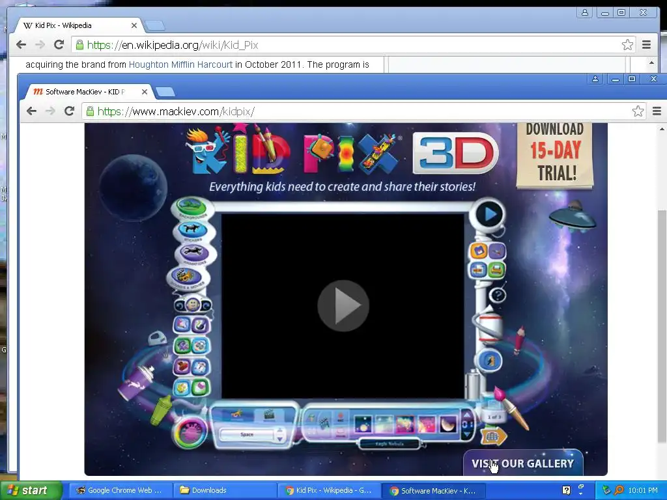Image resolution: width=667 pixels, height=500 pixels.
Task: Switch to Software MacKiev taskbar item
Action: pyautogui.click(x=433, y=490)
